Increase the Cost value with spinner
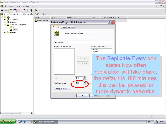The height and width of the screenshot is (124, 166). point(84,77)
